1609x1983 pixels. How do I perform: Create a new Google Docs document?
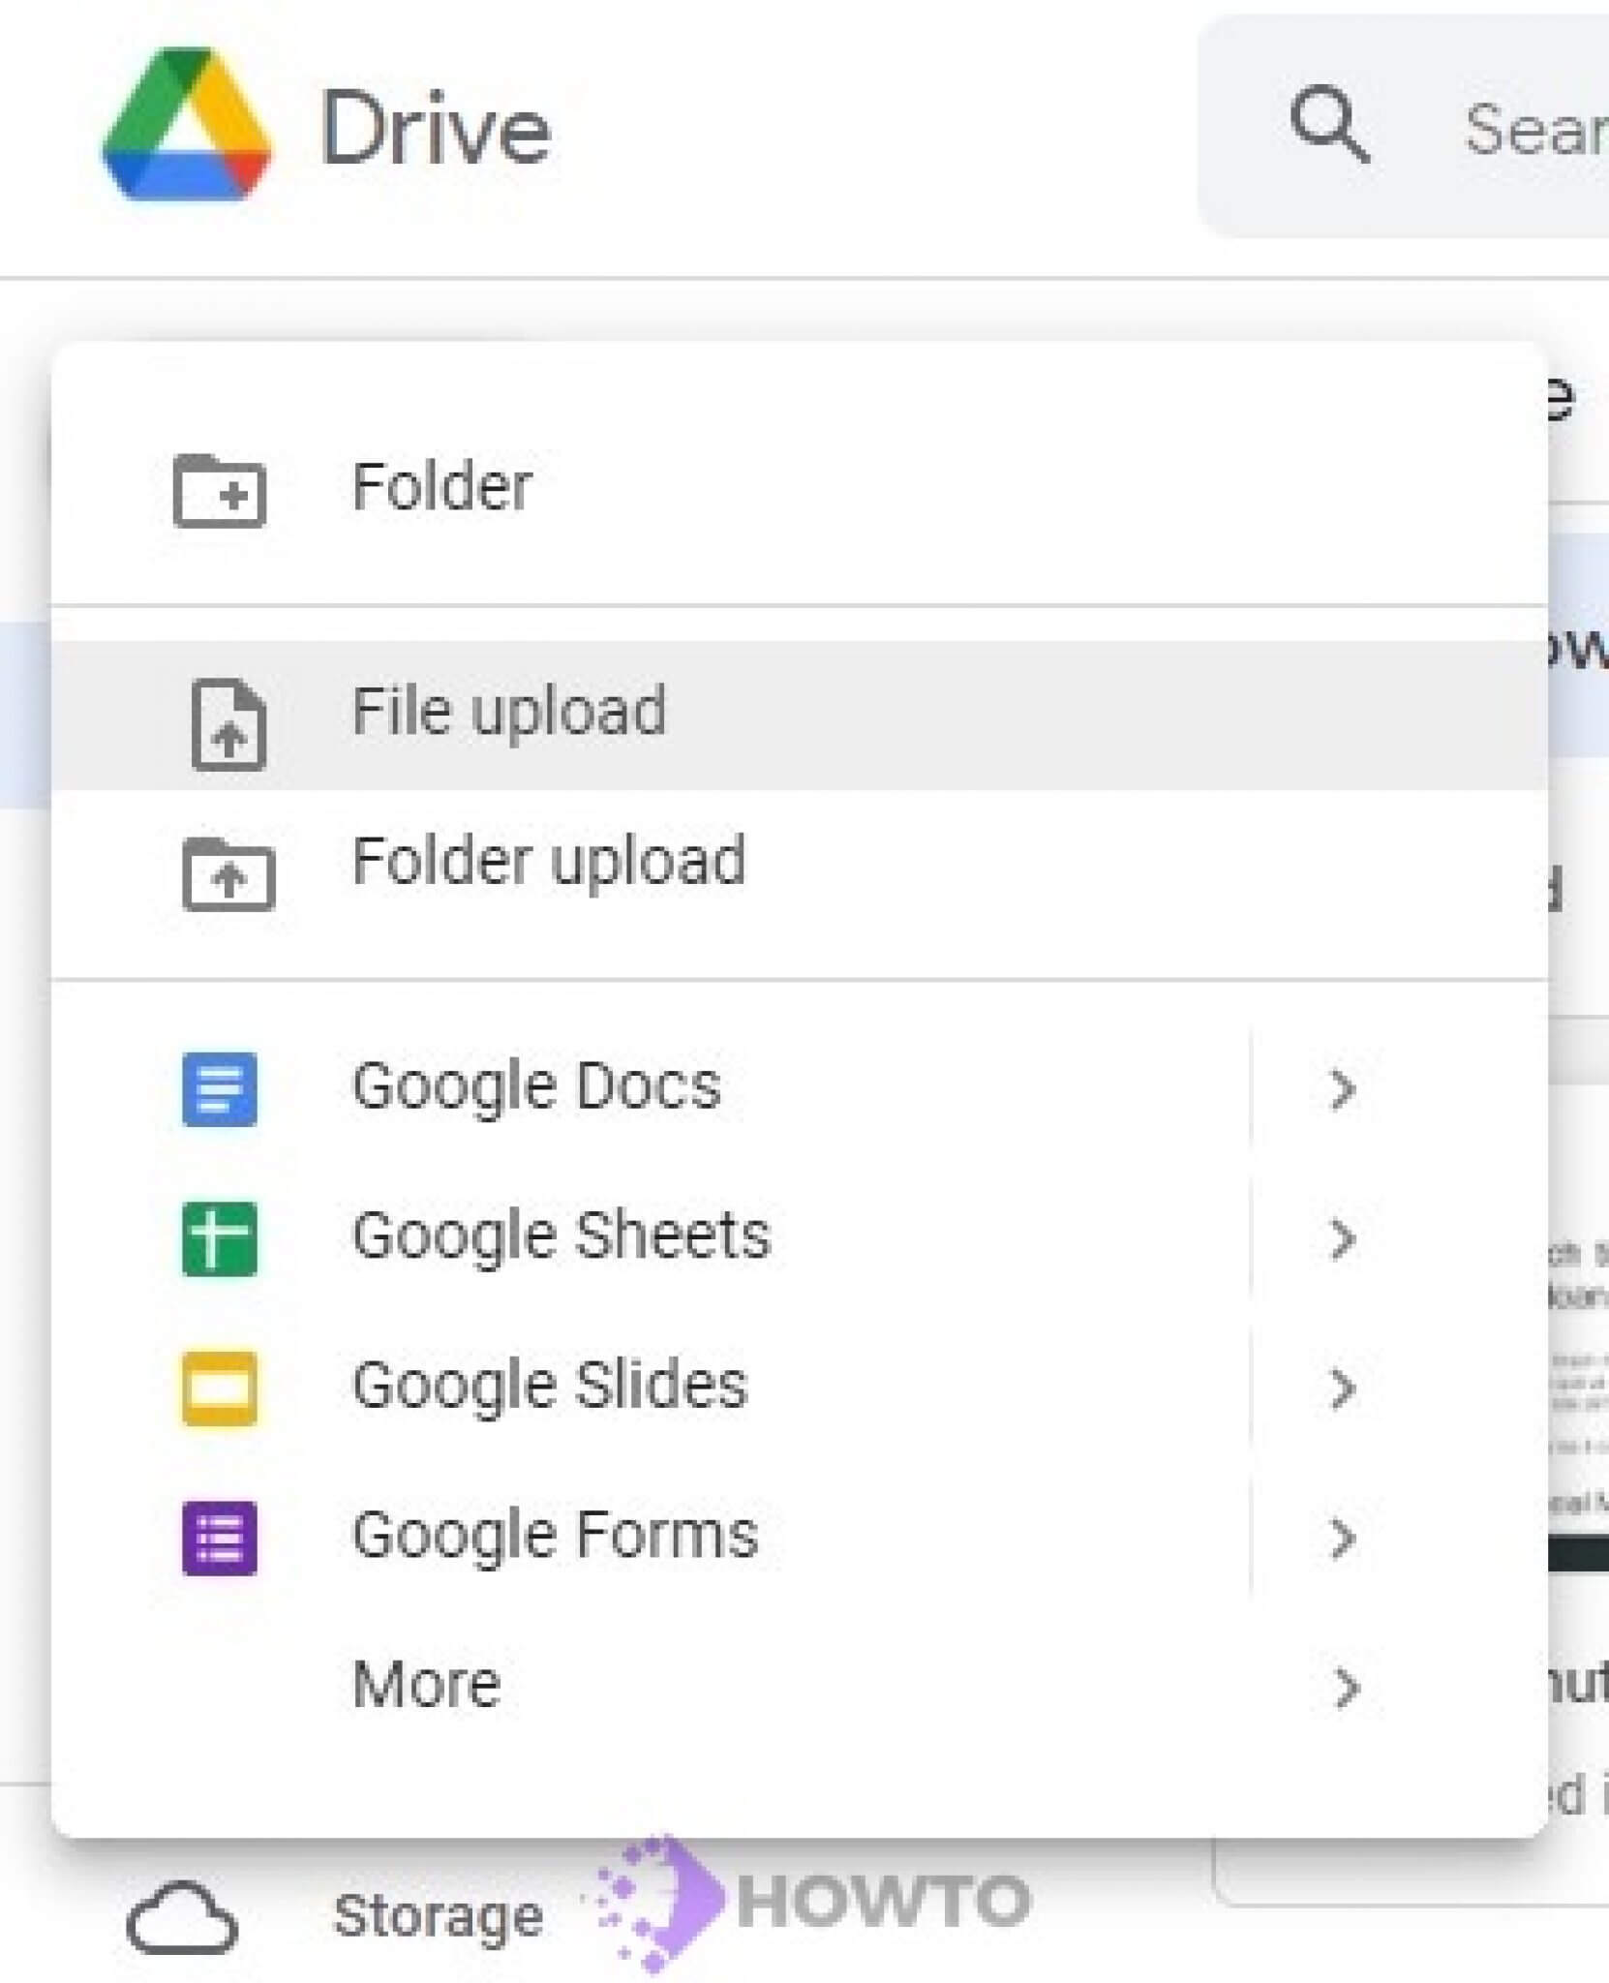649,1087
